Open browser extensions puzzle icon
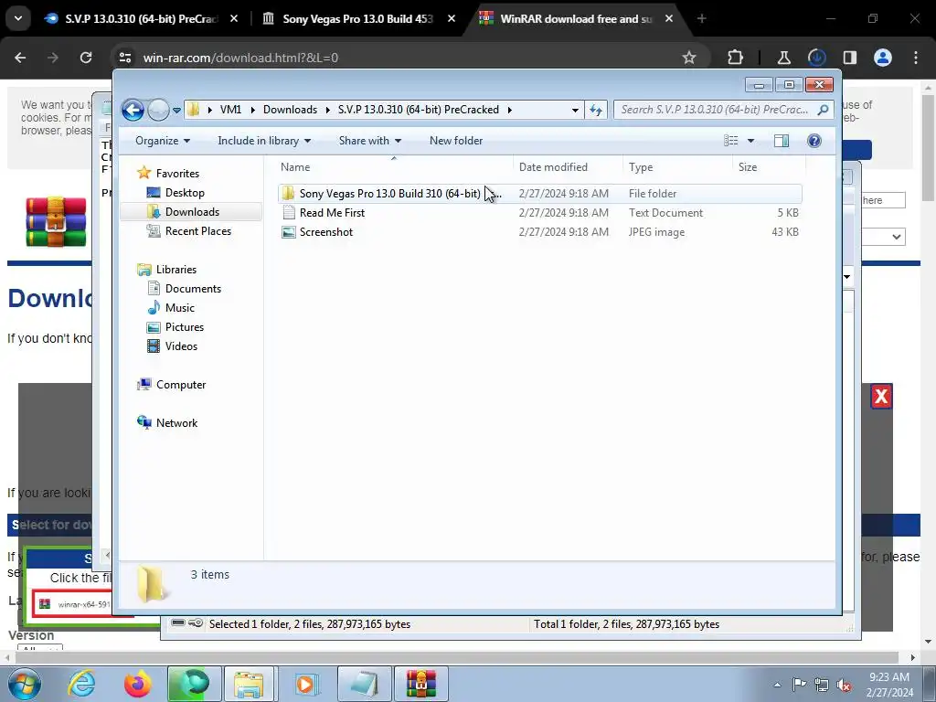 tap(736, 58)
